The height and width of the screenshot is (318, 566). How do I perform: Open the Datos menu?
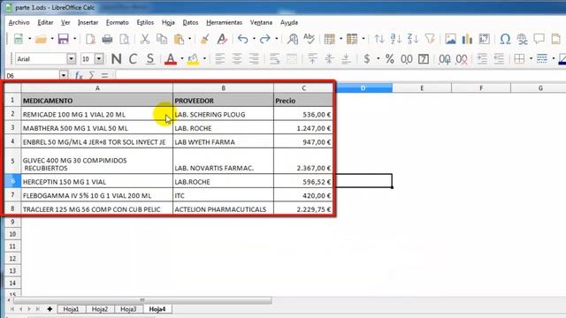point(190,22)
